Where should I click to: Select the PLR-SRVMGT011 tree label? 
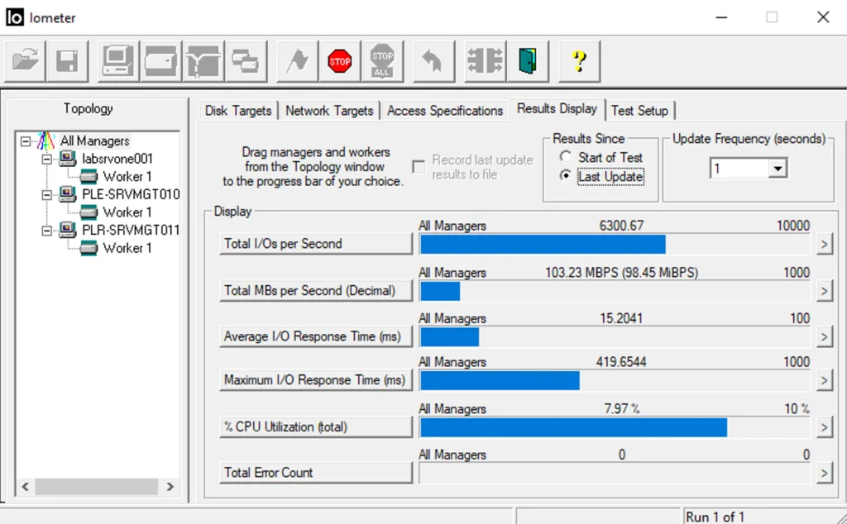[131, 230]
